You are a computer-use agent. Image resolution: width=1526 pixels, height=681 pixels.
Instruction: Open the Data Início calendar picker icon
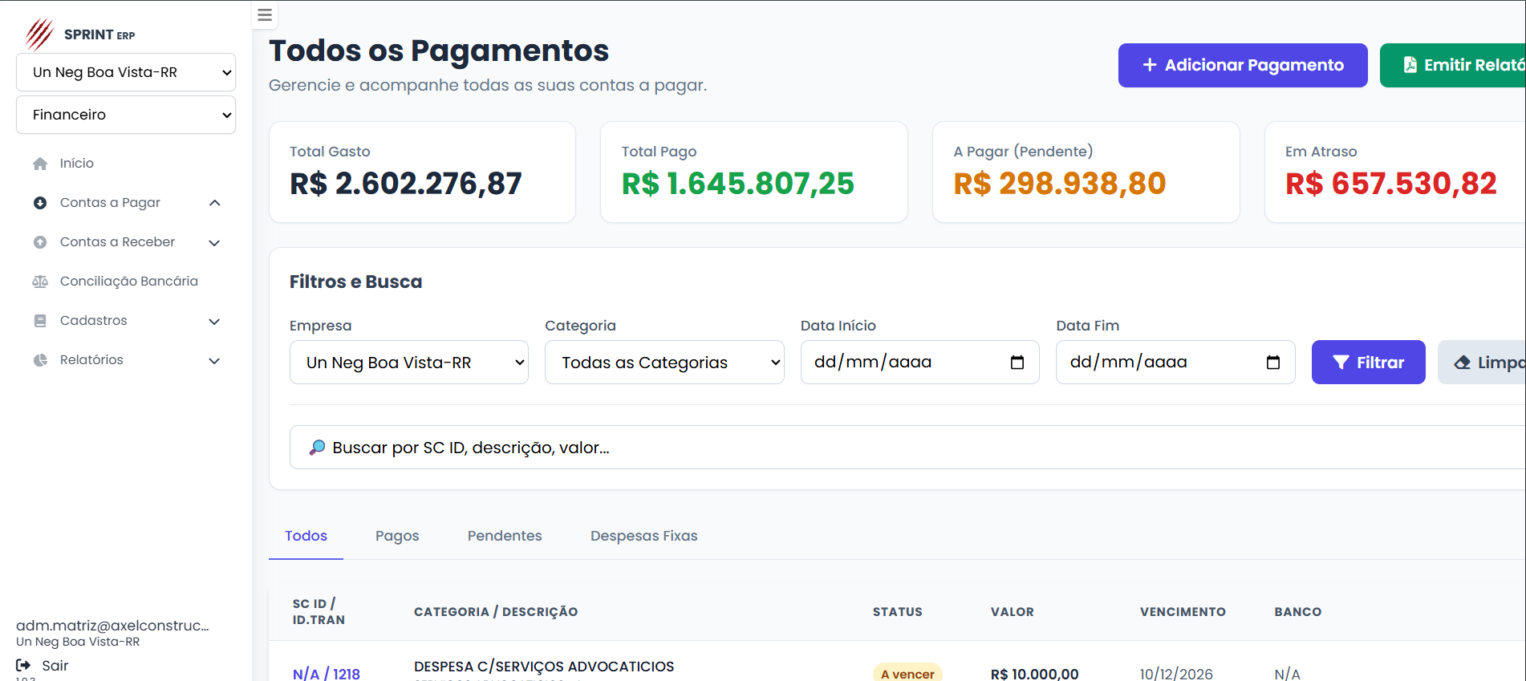(x=1017, y=363)
